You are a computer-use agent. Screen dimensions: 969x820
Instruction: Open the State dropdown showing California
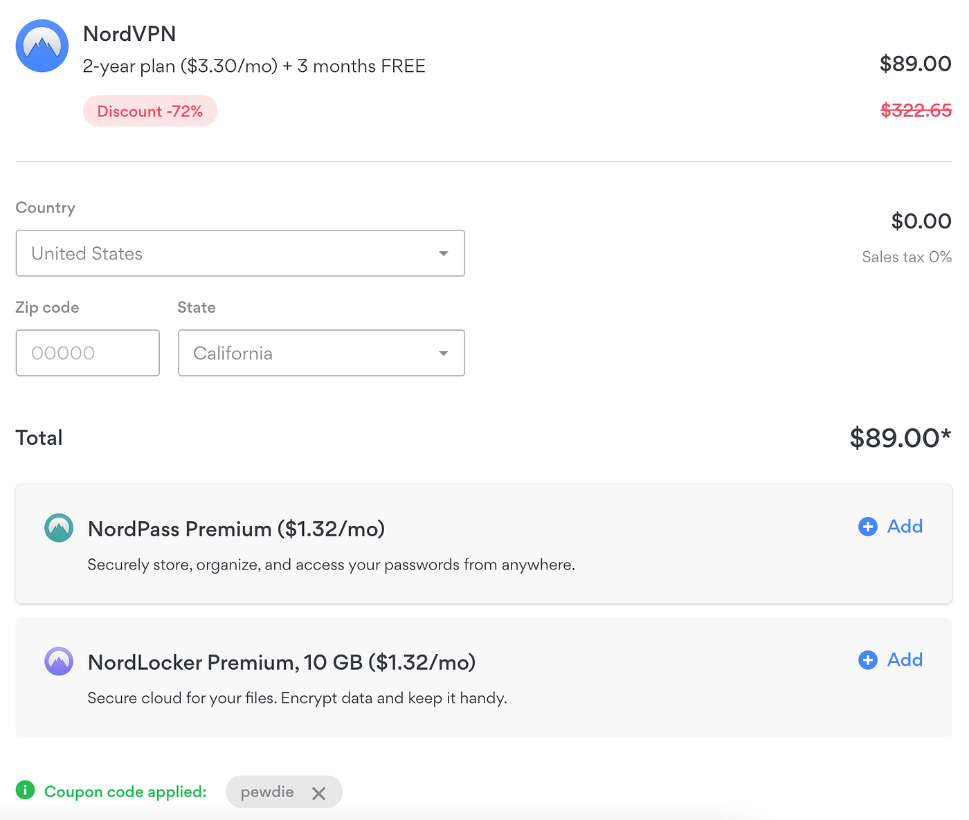coord(320,353)
